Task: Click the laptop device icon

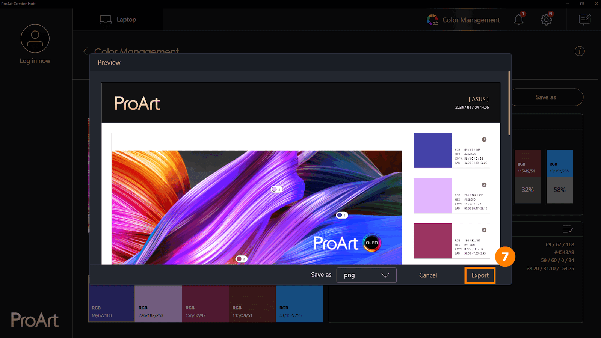Action: pos(106,20)
